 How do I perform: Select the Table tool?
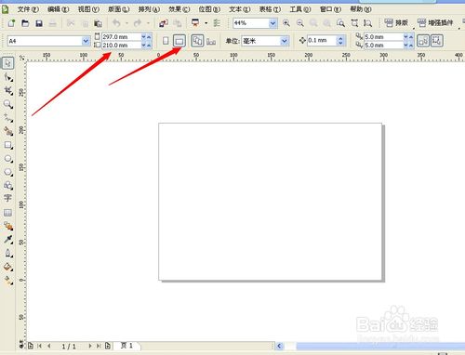pos(7,213)
